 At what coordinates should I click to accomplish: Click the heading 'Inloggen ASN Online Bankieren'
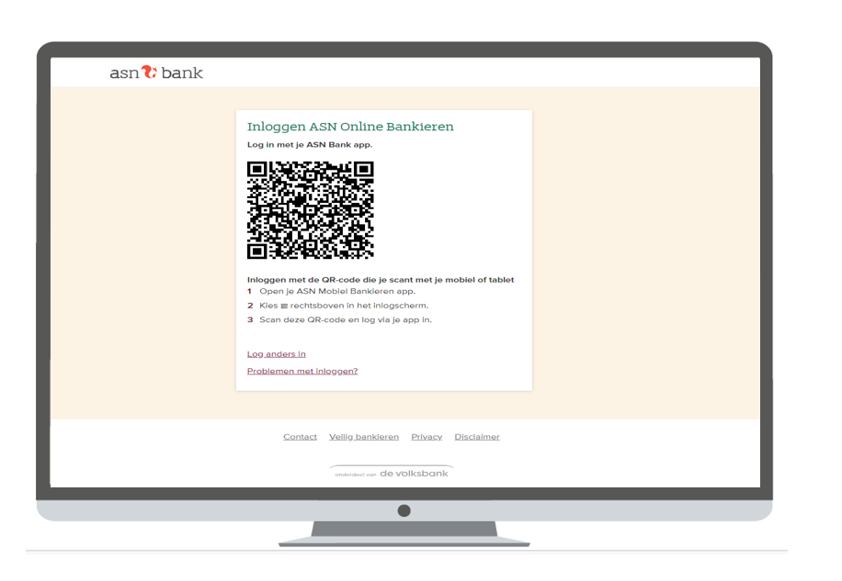point(350,127)
